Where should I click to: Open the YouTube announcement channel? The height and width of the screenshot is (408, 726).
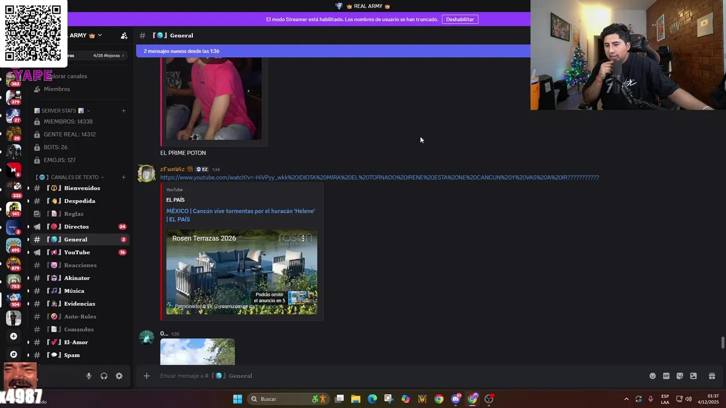pos(79,252)
